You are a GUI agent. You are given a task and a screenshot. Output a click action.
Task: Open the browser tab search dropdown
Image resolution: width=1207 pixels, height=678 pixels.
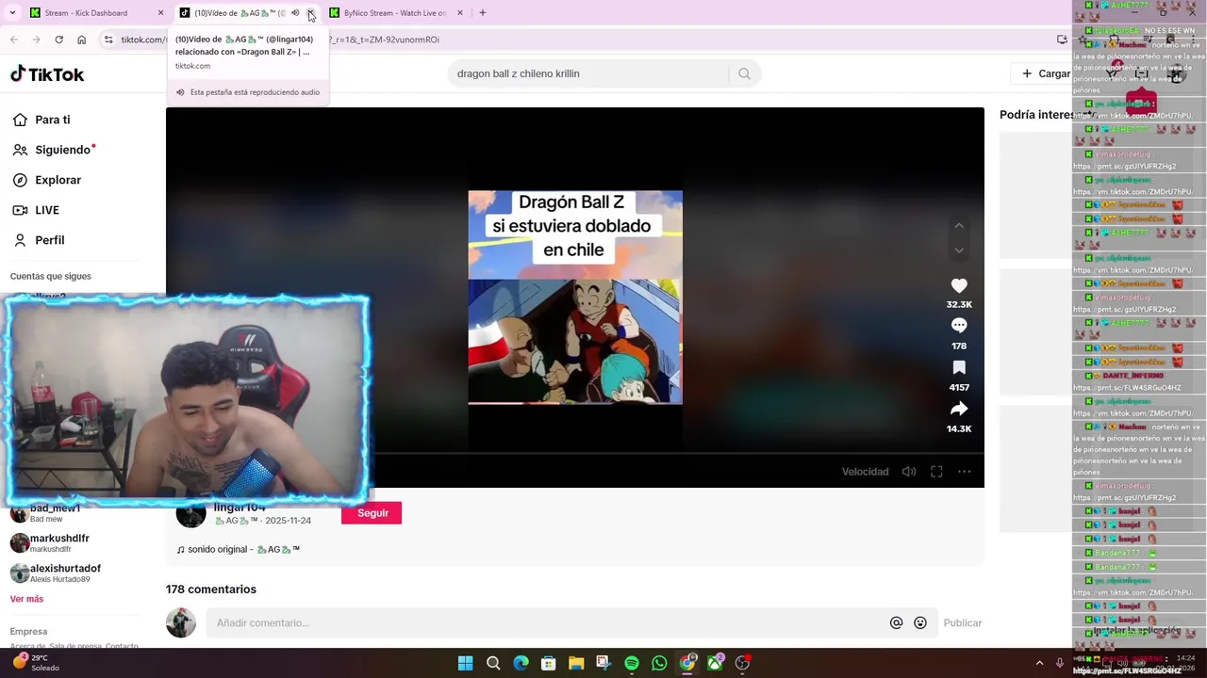click(x=12, y=13)
